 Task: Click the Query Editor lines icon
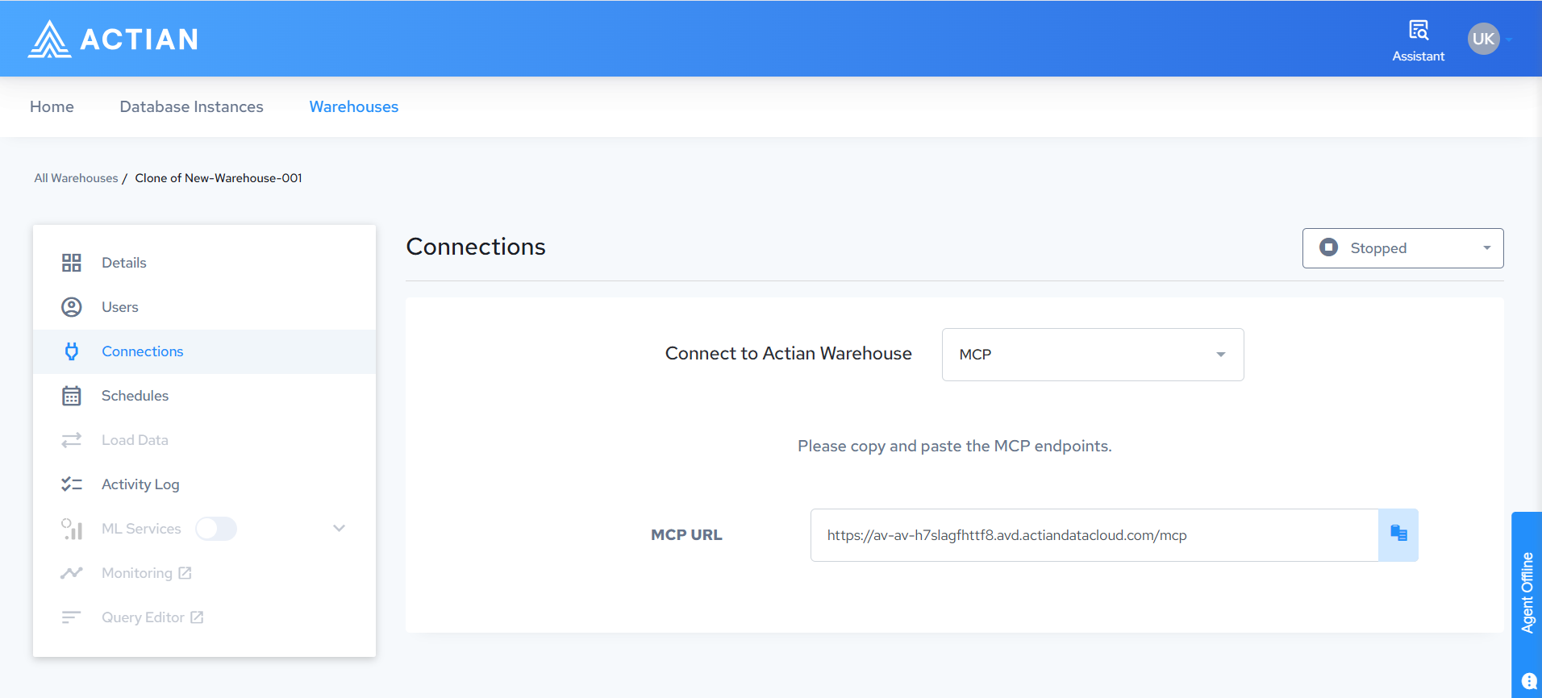(72, 617)
